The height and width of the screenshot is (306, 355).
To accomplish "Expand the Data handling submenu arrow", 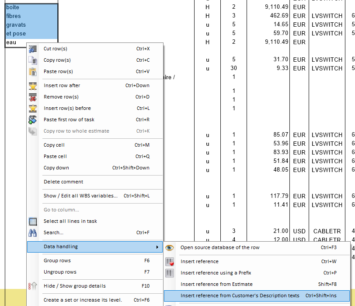I will pos(157,247).
